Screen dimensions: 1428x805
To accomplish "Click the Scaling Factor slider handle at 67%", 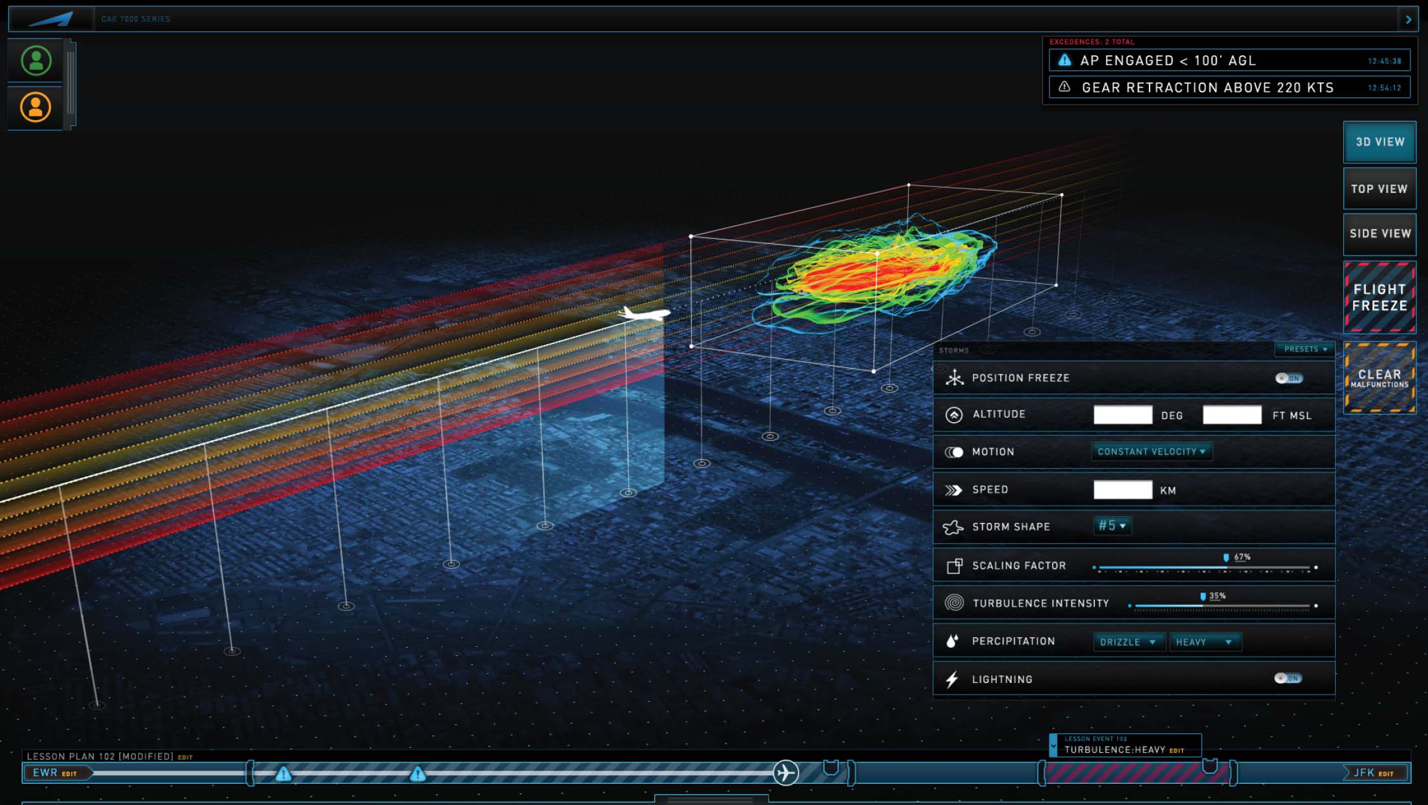I will (x=1226, y=558).
